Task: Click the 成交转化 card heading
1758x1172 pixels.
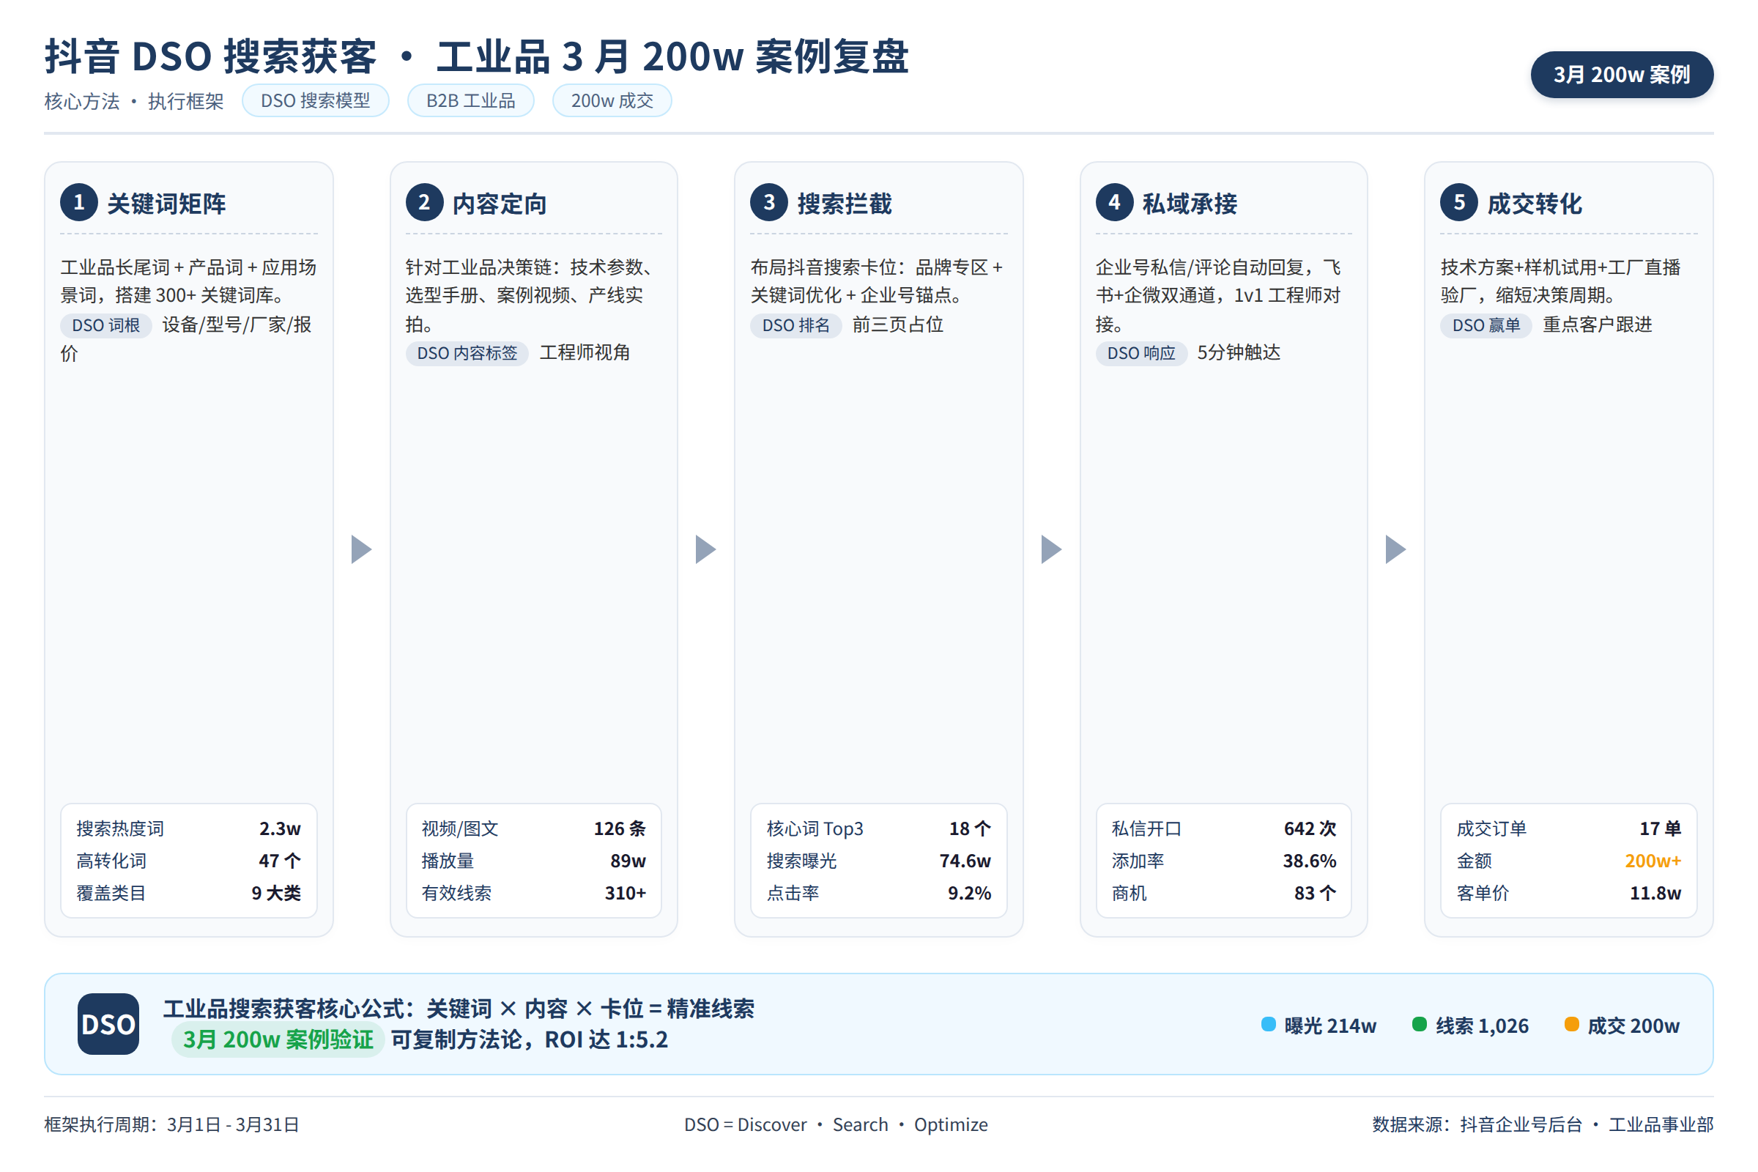Action: (x=1535, y=204)
